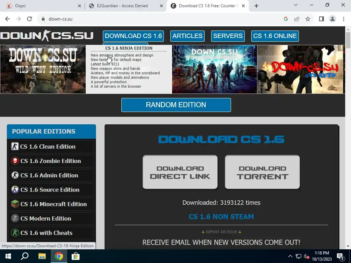Click scrollbar down arrow
Image resolution: width=351 pixels, height=263 pixels.
[348, 247]
